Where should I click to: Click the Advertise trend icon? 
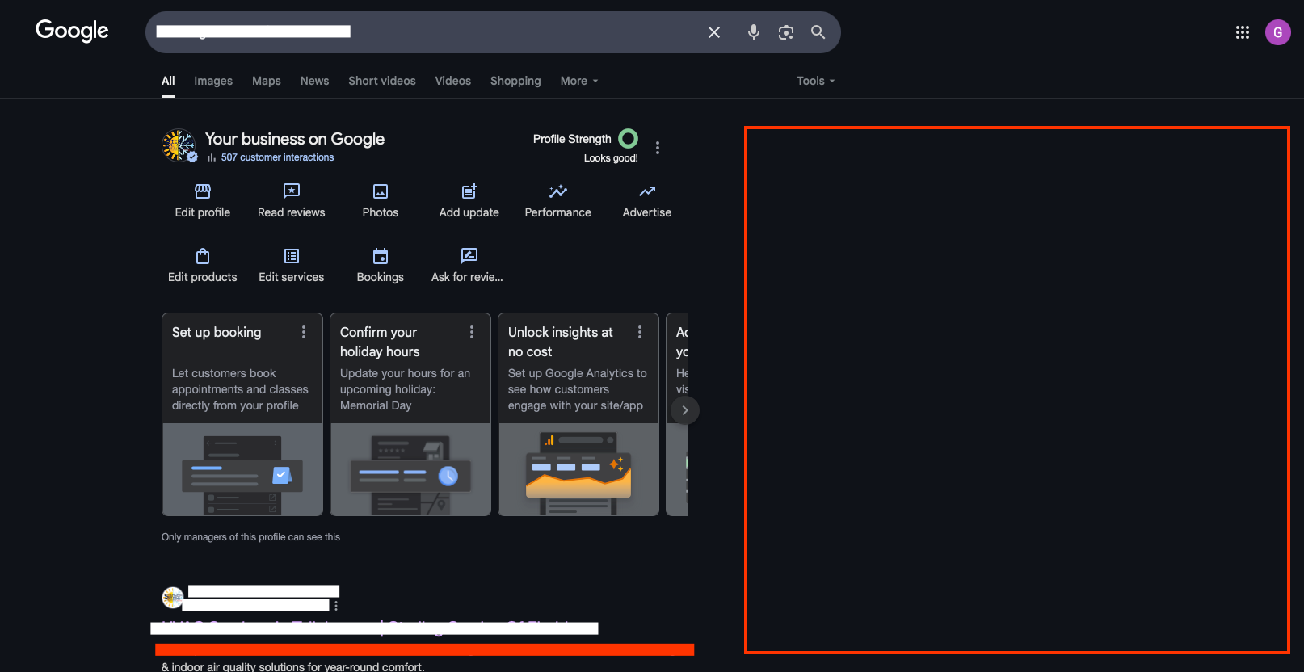(647, 191)
